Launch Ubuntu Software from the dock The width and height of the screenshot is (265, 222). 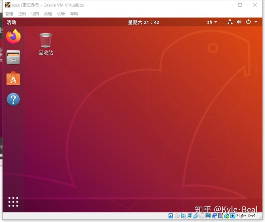click(13, 78)
